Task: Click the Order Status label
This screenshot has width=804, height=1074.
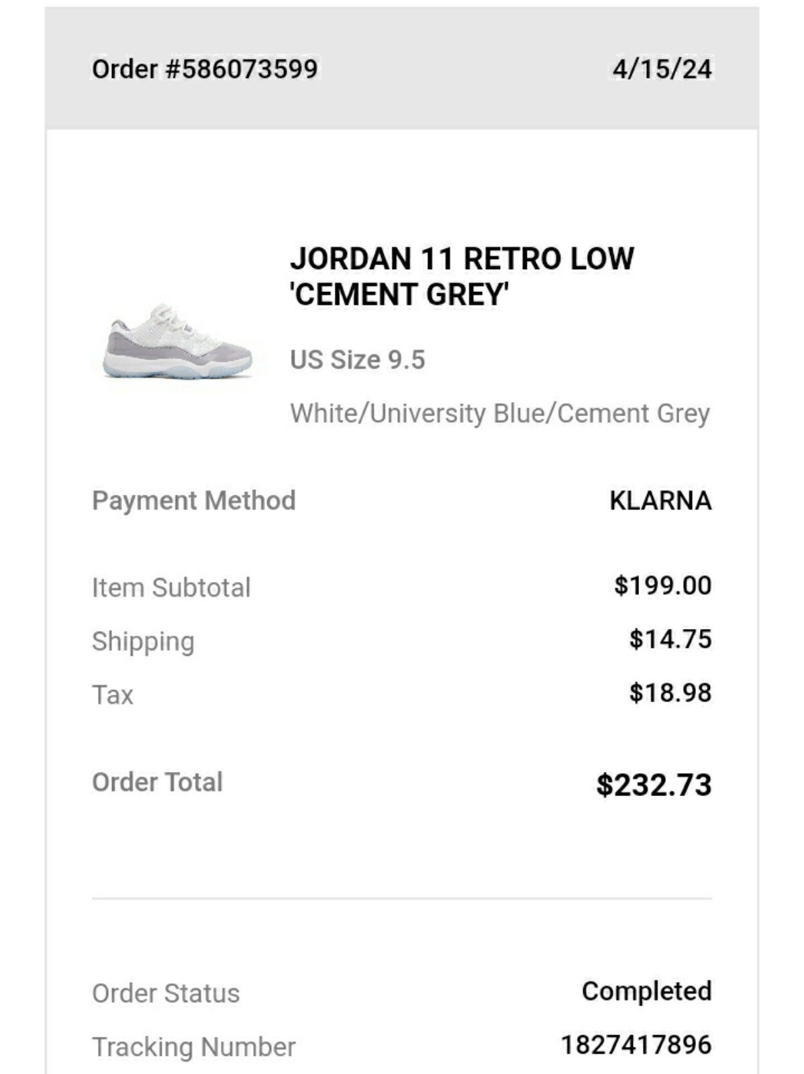Action: tap(166, 993)
